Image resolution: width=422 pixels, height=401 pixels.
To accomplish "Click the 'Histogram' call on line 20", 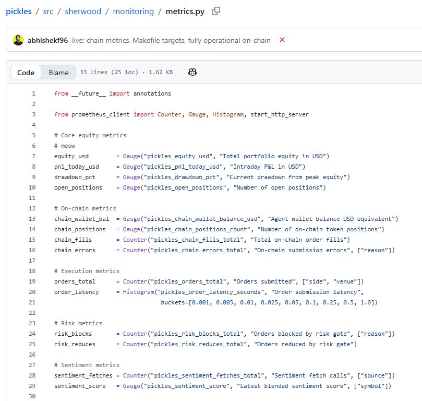I will click(x=138, y=292).
